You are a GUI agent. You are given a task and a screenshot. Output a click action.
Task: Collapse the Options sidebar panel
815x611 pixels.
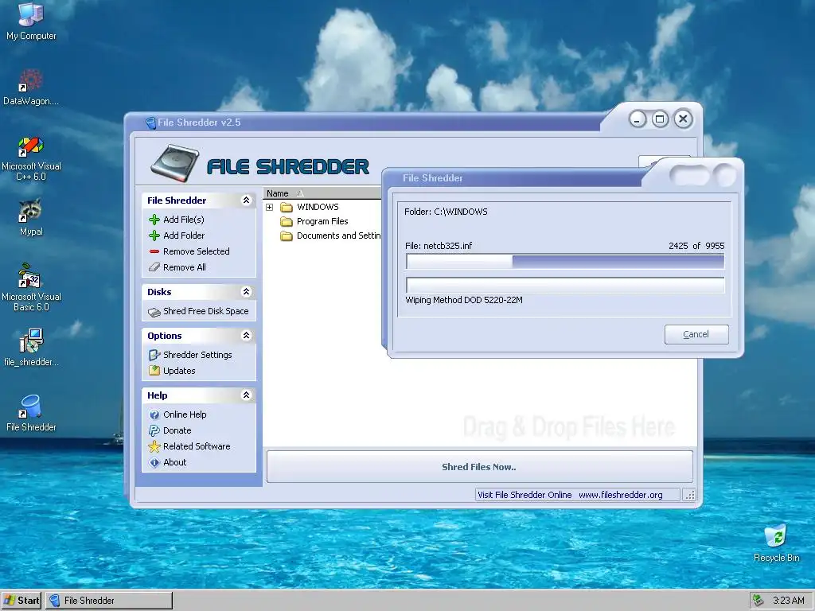(x=247, y=336)
